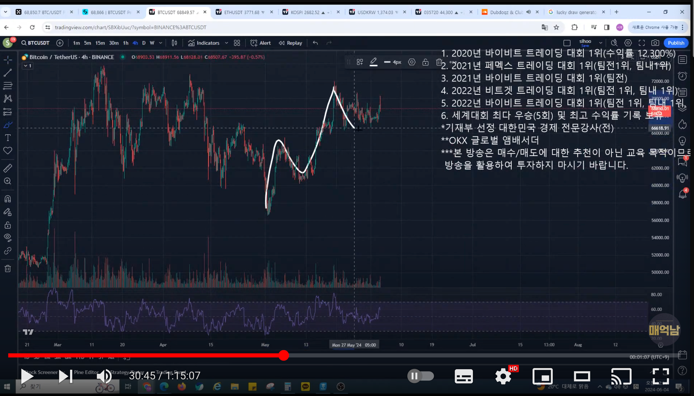Open the heart icons tool
694x396 pixels.
(8, 150)
